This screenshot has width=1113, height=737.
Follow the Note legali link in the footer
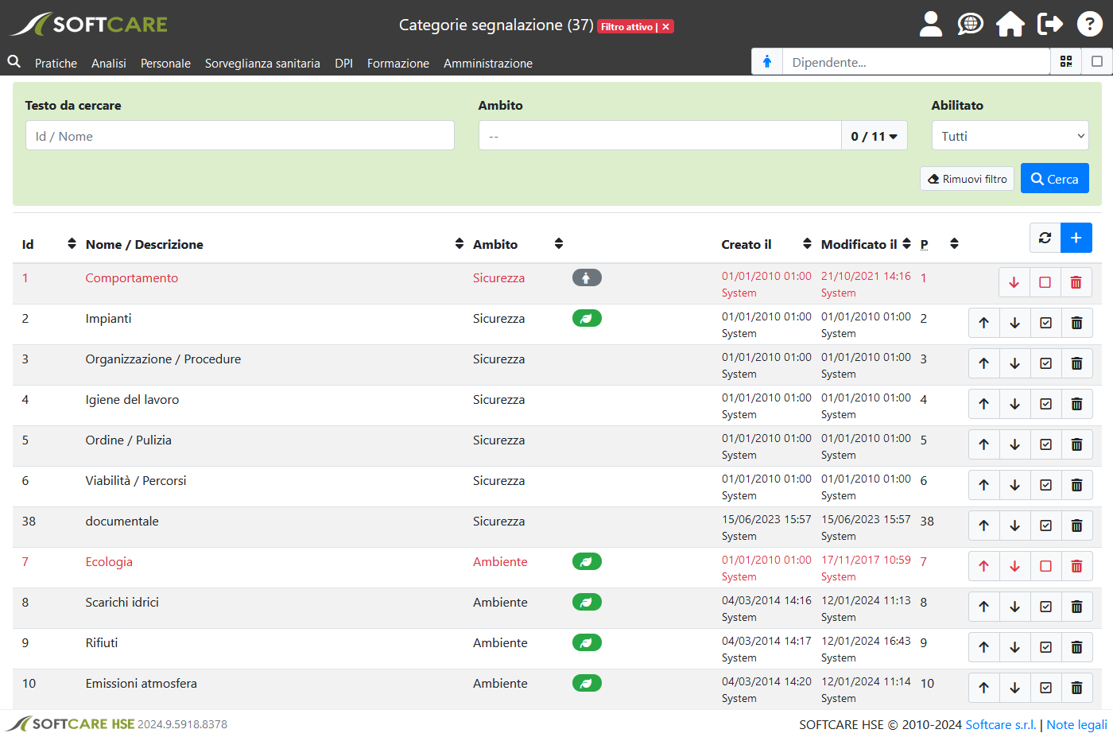1076,724
